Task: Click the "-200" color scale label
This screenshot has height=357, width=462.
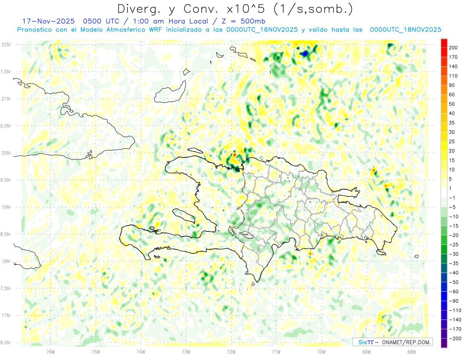Action: [455, 339]
